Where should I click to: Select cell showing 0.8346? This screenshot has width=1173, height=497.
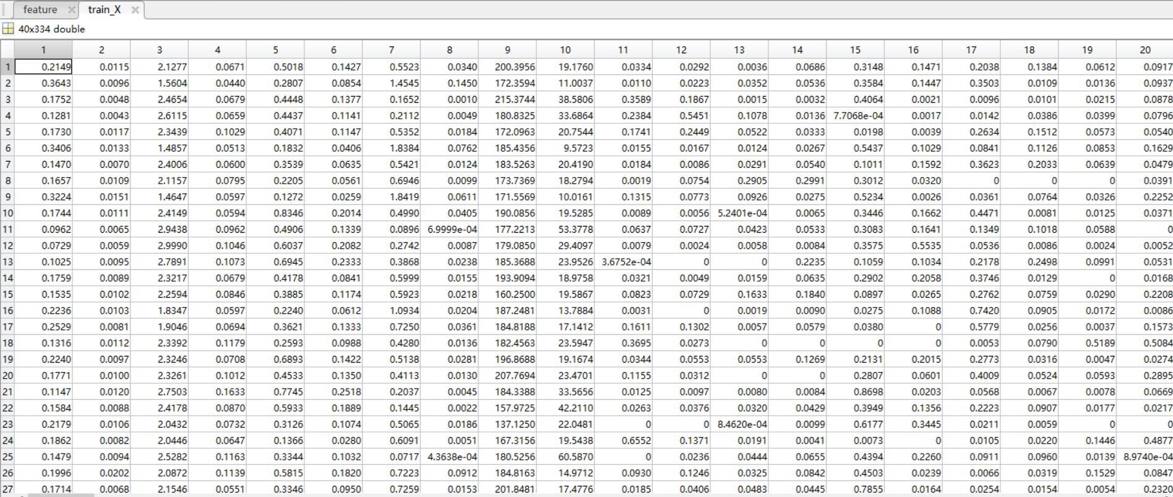[275, 213]
